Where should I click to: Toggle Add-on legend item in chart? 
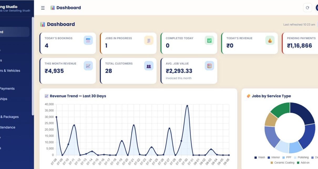click(x=303, y=163)
